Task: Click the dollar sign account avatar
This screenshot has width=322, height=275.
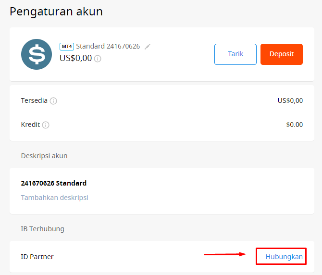Action: coord(37,54)
